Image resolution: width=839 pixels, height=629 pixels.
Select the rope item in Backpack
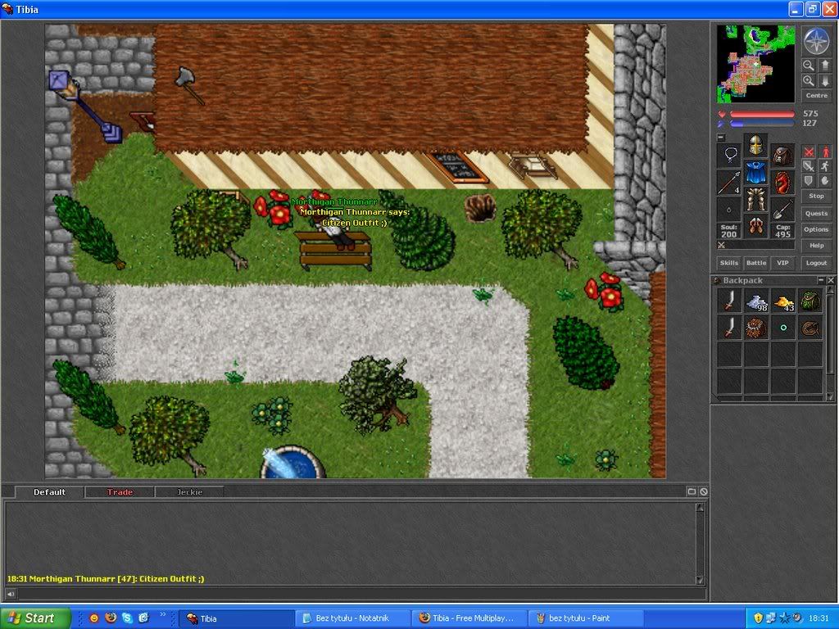pyautogui.click(x=810, y=328)
